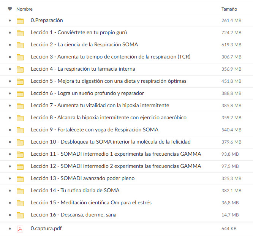
Task: Click the heart favorites column header icon
Action: [x=10, y=9]
